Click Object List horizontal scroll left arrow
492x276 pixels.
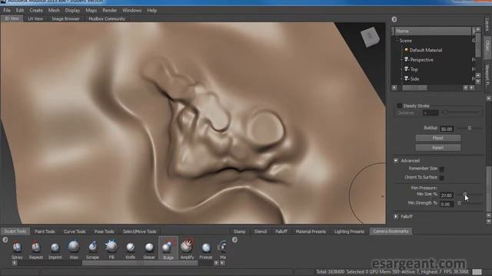(x=394, y=88)
